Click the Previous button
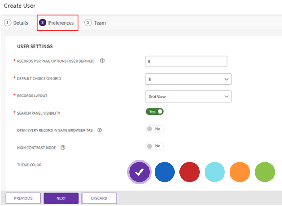The image size is (282, 206). 23,198
